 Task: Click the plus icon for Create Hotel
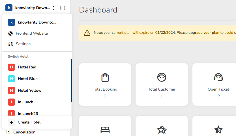point(11,122)
